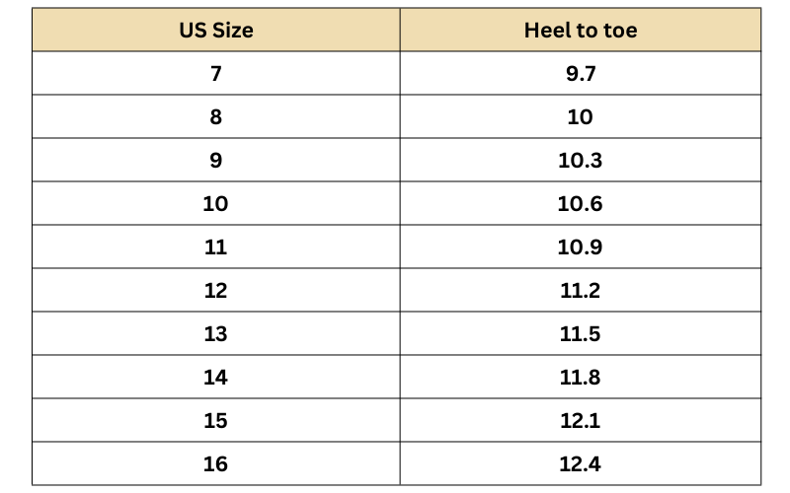This screenshot has width=790, height=493.
Task: Click the 12.1 heel to toe value
Action: click(x=580, y=421)
